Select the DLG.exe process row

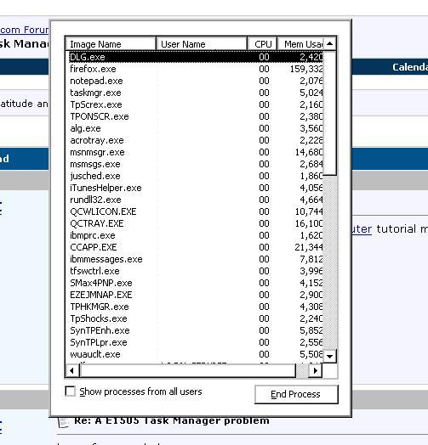196,57
